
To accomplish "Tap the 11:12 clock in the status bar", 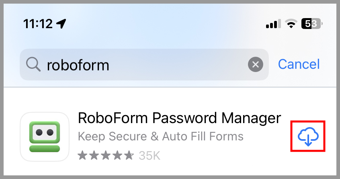I will tap(38, 24).
